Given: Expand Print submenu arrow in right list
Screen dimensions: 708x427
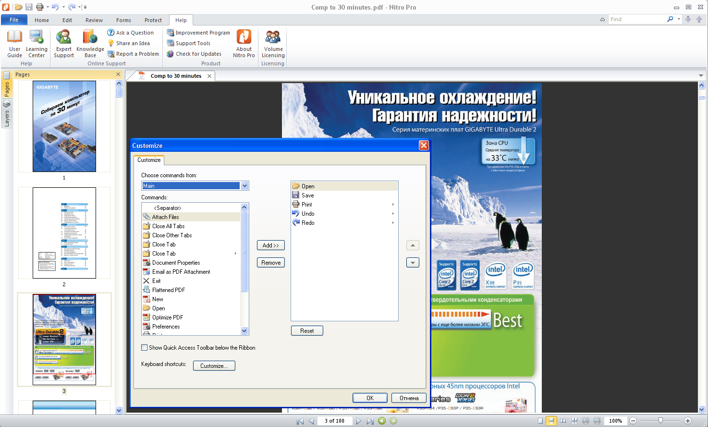Looking at the screenshot, I should point(393,205).
